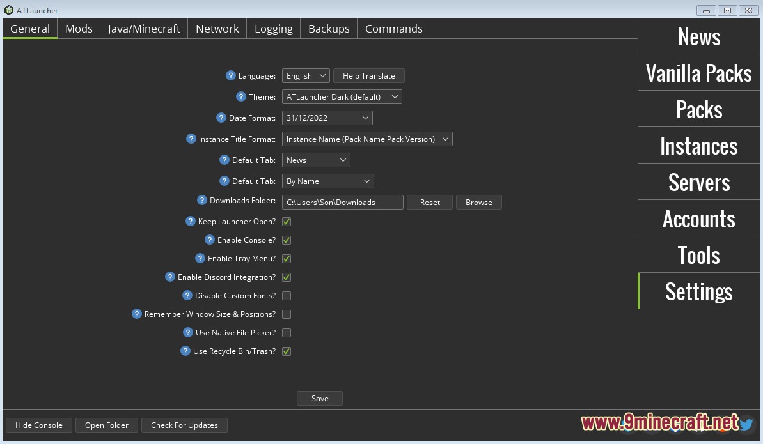This screenshot has width=763, height=444.
Task: Reset the Downloads Folder path
Action: click(430, 203)
